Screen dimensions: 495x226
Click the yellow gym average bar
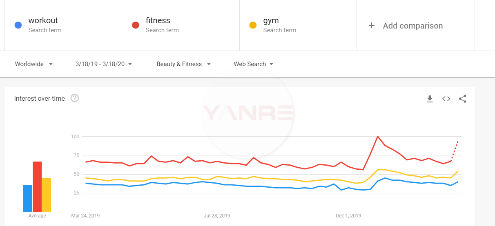pyautogui.click(x=47, y=195)
